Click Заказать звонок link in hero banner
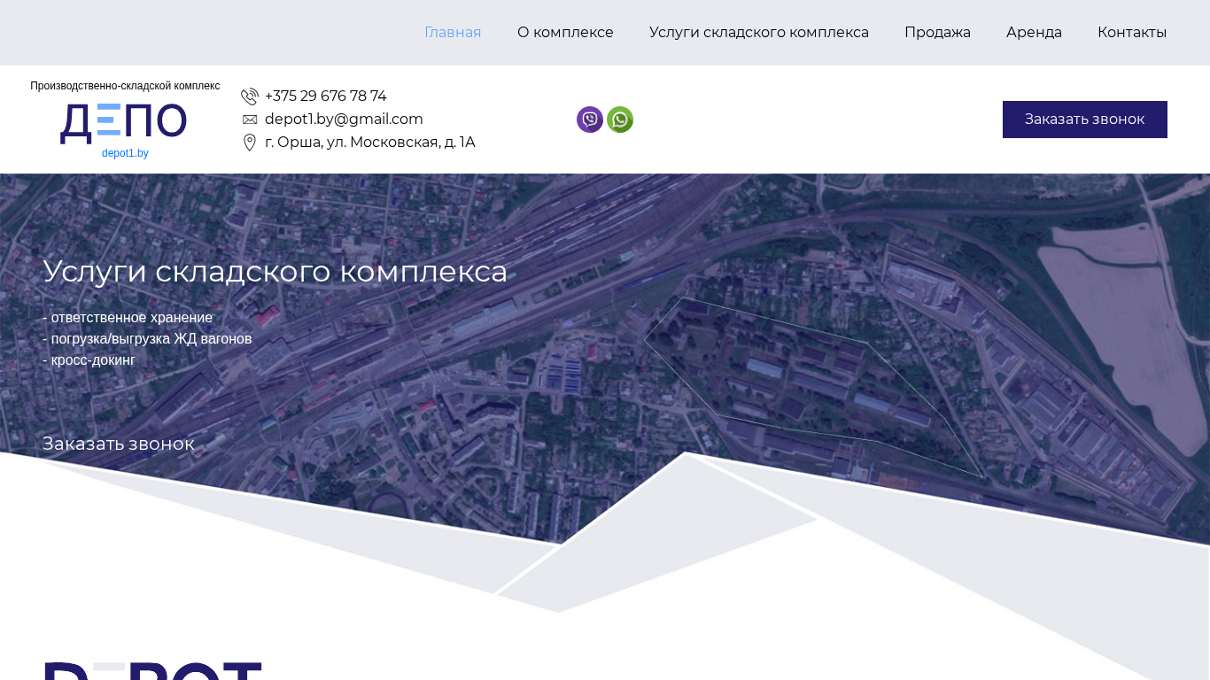 119,444
